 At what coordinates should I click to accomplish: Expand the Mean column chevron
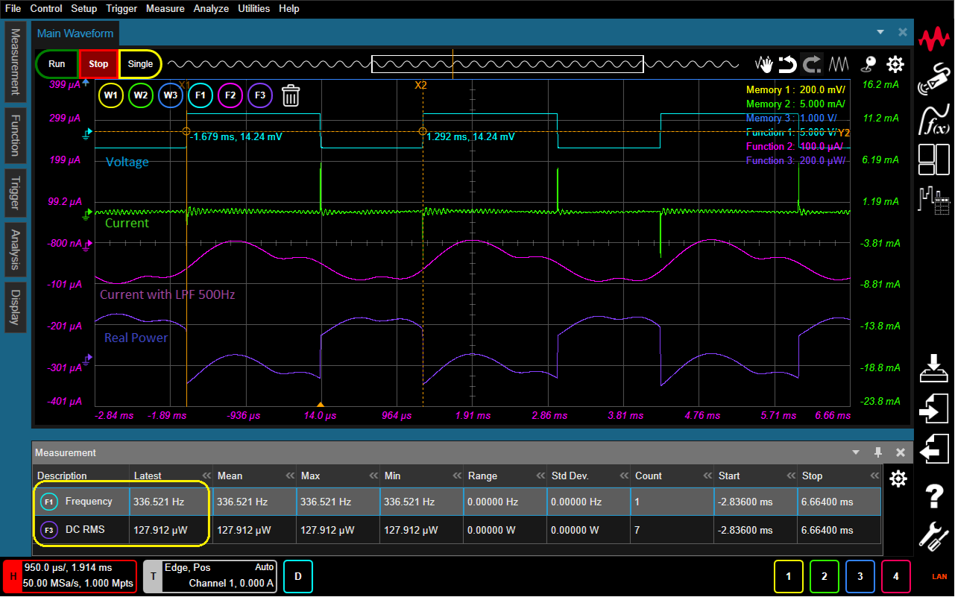(289, 476)
